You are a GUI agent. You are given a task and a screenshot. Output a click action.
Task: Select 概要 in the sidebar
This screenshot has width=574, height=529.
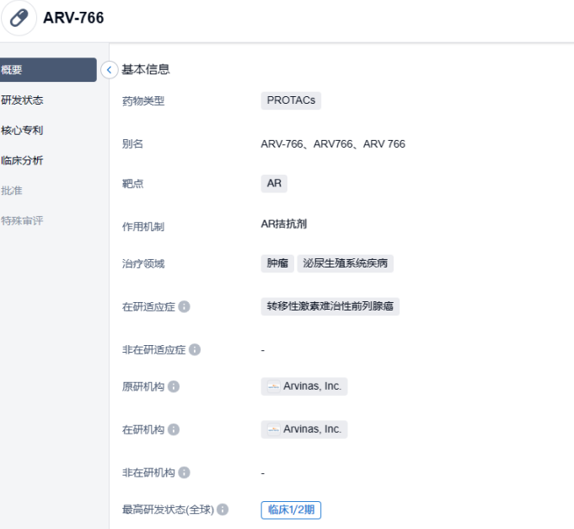tap(47, 70)
